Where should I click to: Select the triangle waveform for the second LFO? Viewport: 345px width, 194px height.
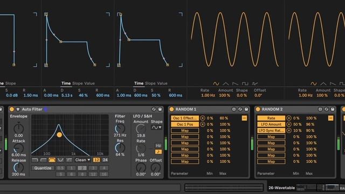point(323,84)
